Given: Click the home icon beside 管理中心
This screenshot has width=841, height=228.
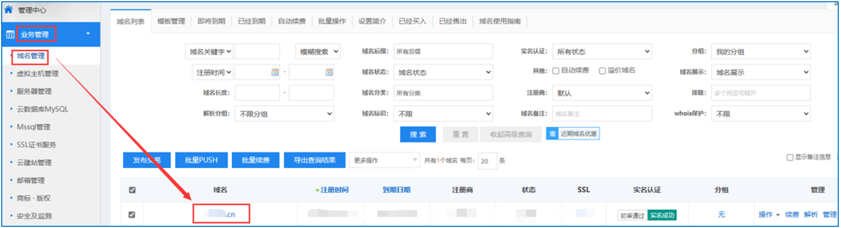Looking at the screenshot, I should pos(8,9).
